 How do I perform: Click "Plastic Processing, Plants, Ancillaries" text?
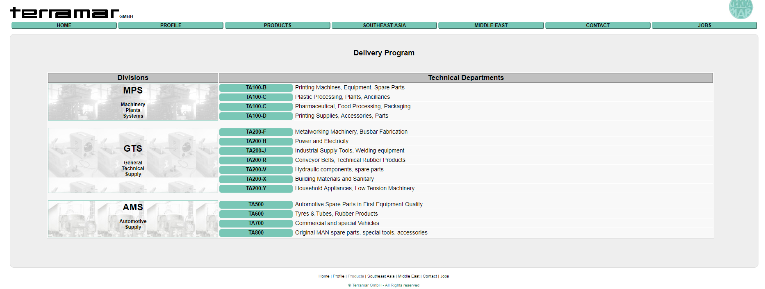coord(342,97)
